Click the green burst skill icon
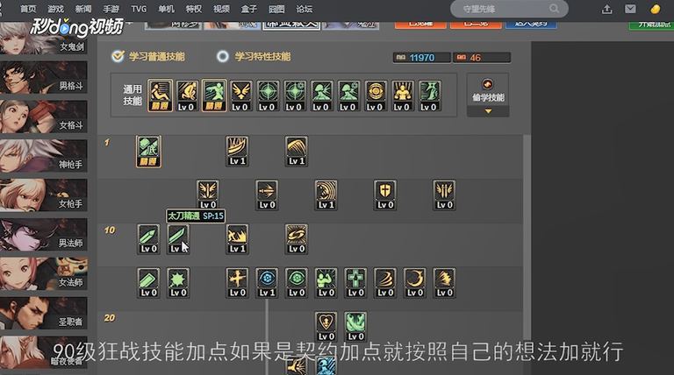This screenshot has height=375, width=674. click(178, 283)
